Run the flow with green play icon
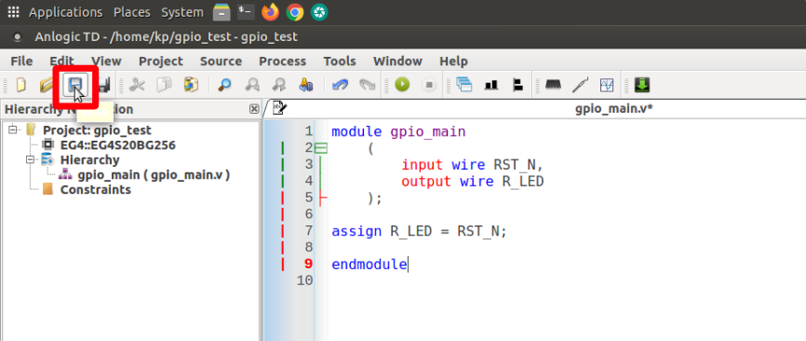The width and height of the screenshot is (806, 341). click(x=402, y=85)
